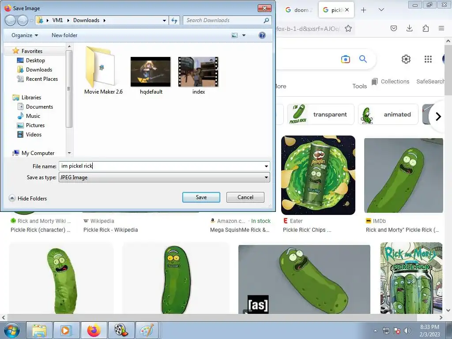Select the hqdefault image file

point(151,75)
